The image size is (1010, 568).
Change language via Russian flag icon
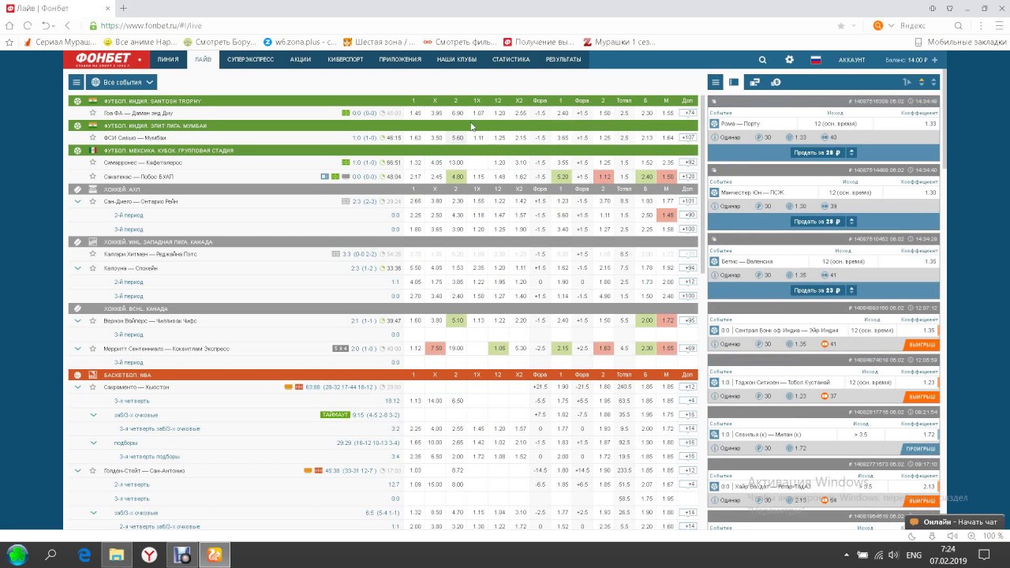point(816,59)
